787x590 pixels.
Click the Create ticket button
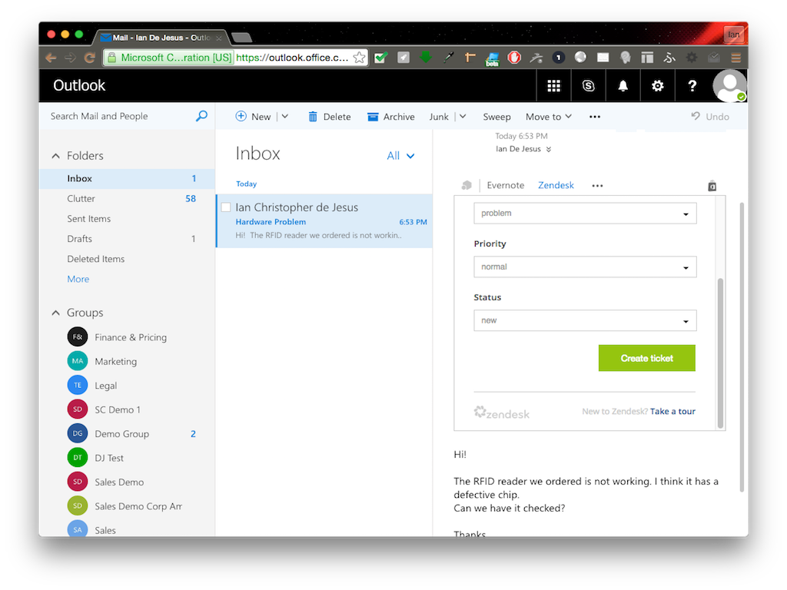(646, 358)
